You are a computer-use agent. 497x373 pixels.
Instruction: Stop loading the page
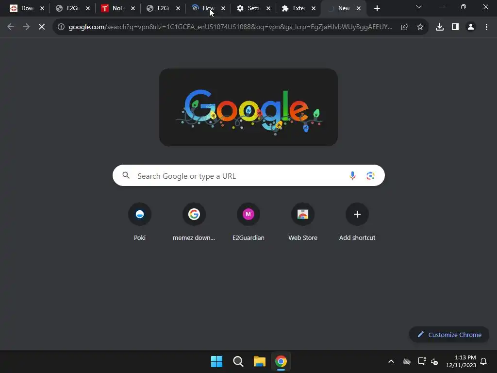[42, 27]
